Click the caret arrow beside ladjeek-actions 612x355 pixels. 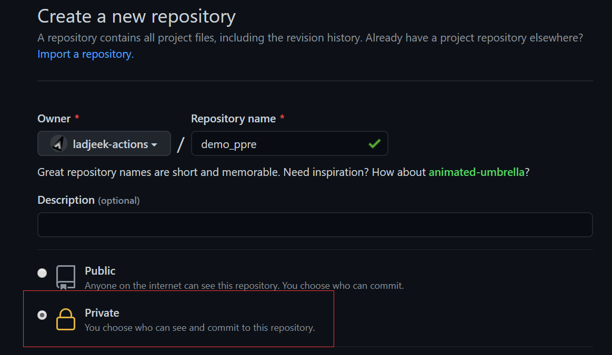point(154,144)
